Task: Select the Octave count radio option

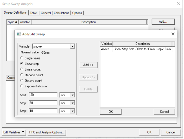Action: point(22,80)
